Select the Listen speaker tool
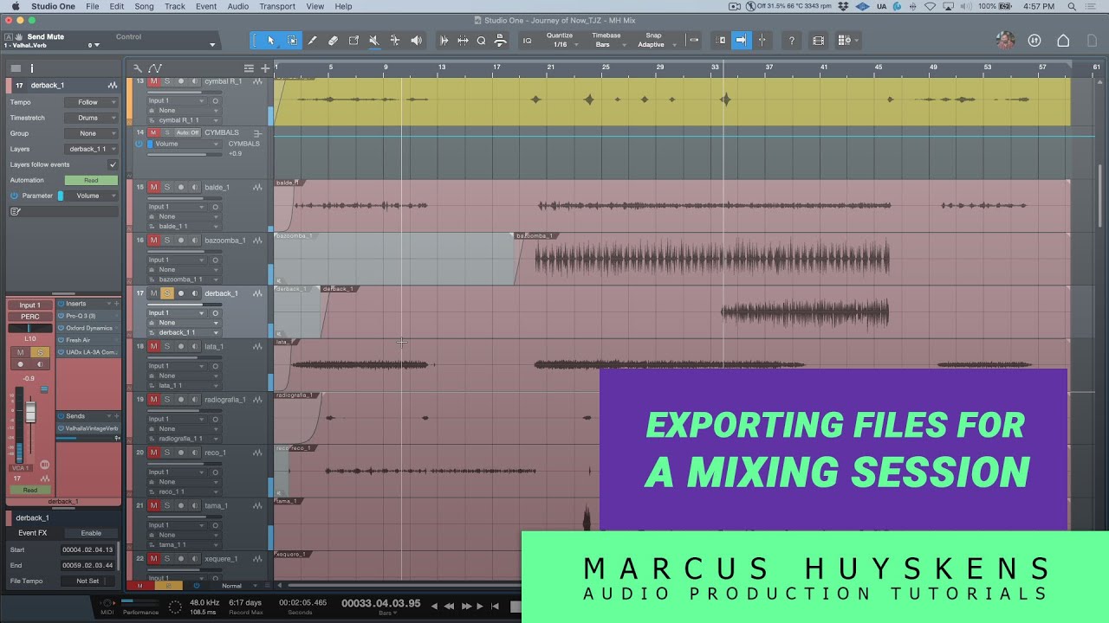This screenshot has width=1109, height=623. [x=416, y=41]
